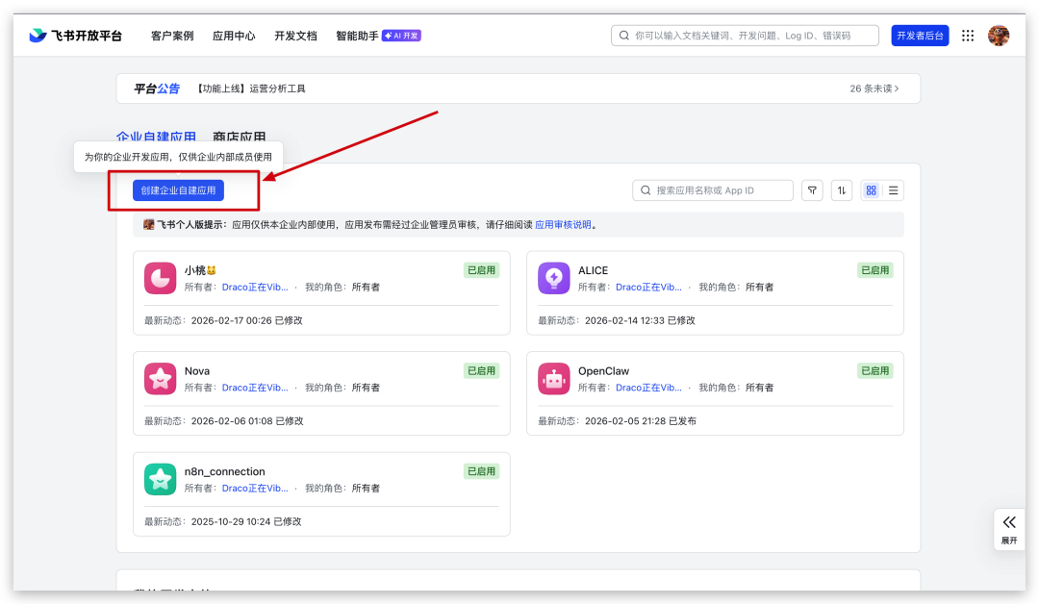Image resolution: width=1039 pixels, height=604 pixels.
Task: Open the 小桃 app icon
Action: pyautogui.click(x=160, y=278)
